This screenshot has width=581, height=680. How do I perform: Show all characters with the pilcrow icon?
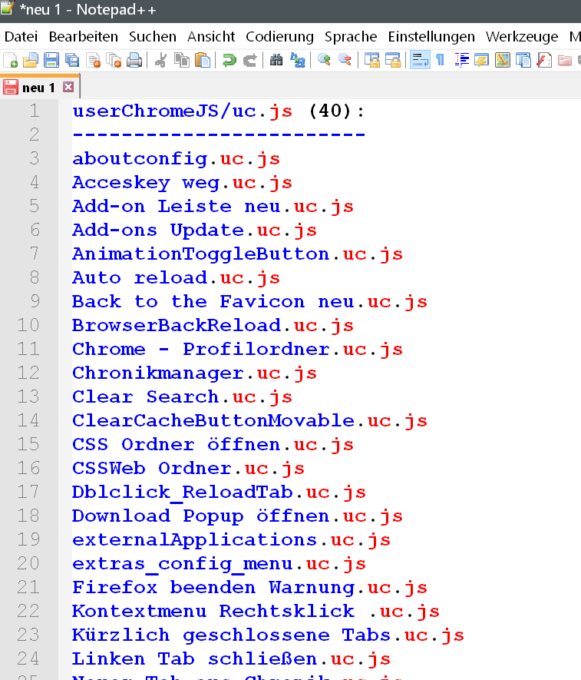point(441,60)
